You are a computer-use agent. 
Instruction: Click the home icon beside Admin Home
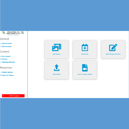pyautogui.click(x=1, y=43)
